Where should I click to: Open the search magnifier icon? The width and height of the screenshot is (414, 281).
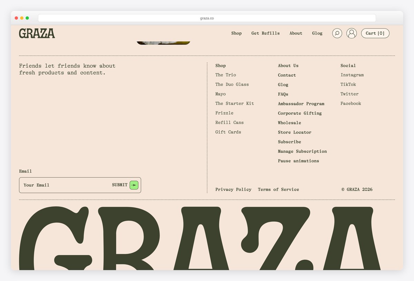[x=337, y=33]
